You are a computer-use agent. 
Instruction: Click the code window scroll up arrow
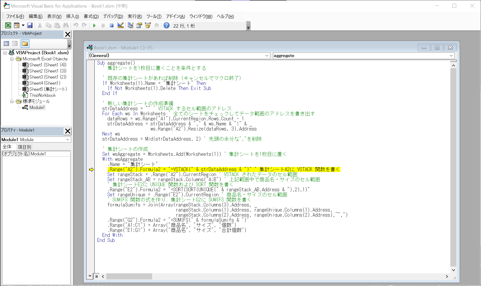(x=453, y=66)
